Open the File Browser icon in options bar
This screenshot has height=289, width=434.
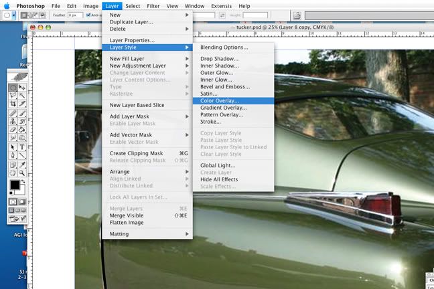coord(297,15)
